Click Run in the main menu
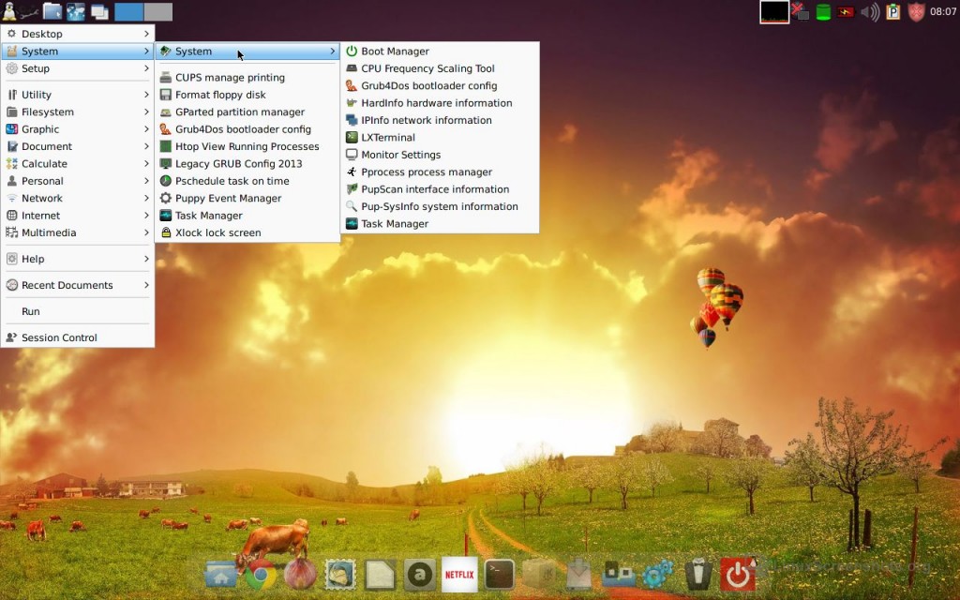This screenshot has width=960, height=600. tap(31, 311)
